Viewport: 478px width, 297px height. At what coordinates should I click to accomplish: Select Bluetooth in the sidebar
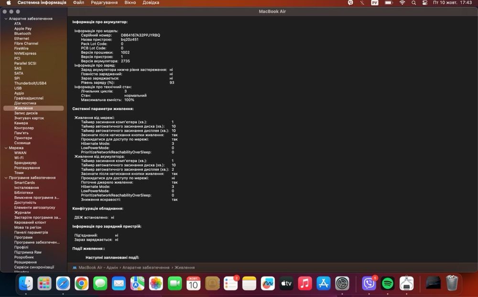point(22,33)
